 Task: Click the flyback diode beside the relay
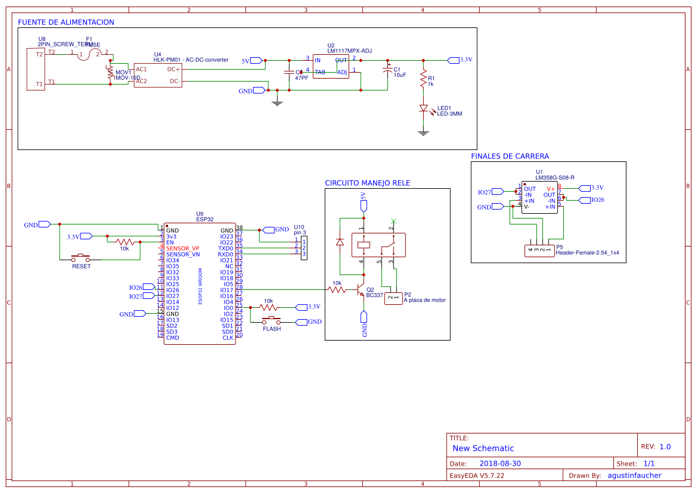tap(340, 242)
